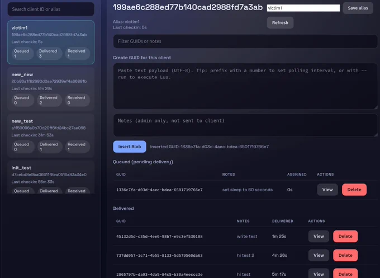Image resolution: width=380 pixels, height=278 pixels.
Task: Click the client ID heading 199ae6c288ed...
Action: coord(188,7)
